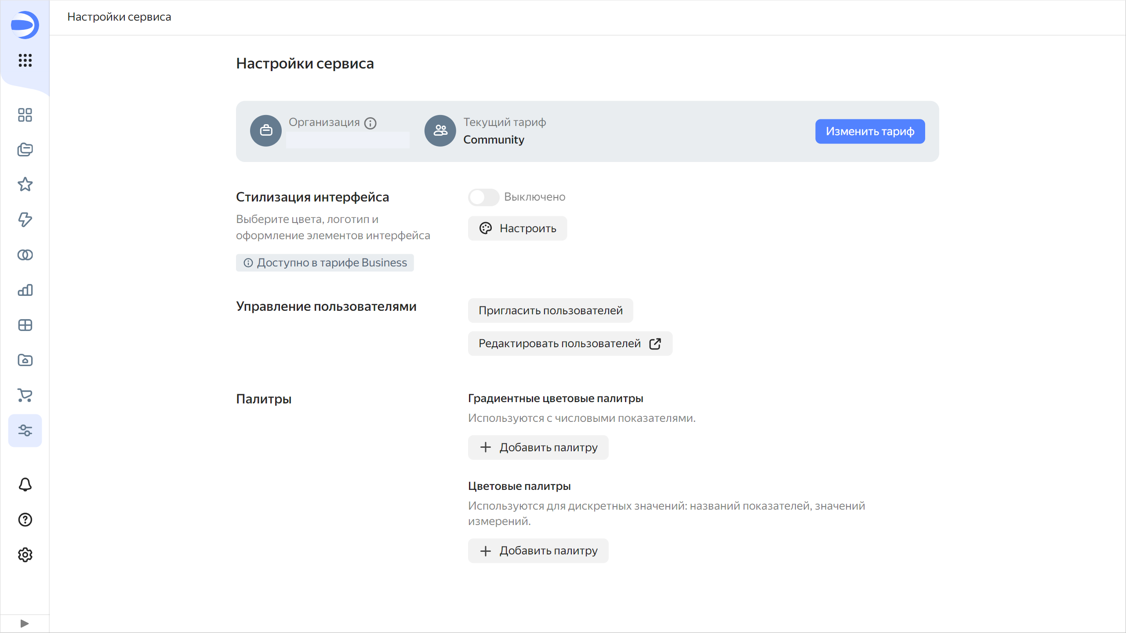Click the Изменить тариф button
Viewport: 1126px width, 633px height.
click(870, 131)
